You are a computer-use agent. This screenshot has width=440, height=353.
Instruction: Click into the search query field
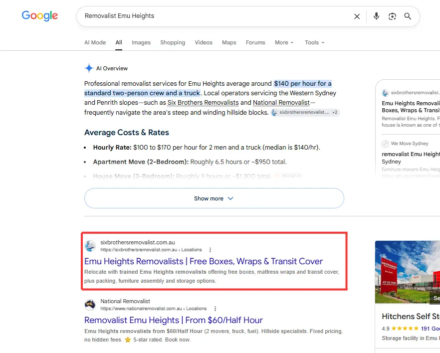pos(214,16)
